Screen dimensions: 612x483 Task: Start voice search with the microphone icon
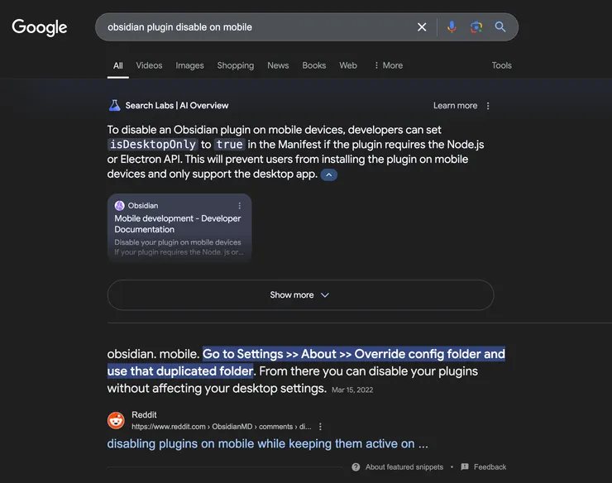pos(452,27)
